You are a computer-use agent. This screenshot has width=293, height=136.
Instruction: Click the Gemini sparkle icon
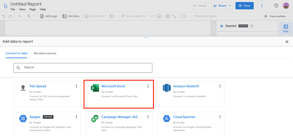[222, 26]
